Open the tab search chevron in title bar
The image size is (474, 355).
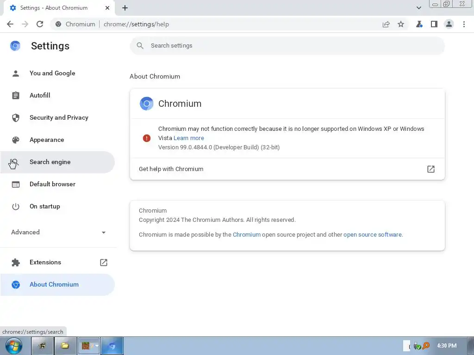[x=418, y=8]
